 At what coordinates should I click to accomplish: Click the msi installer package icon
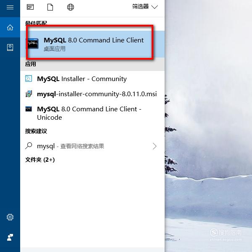29,94
